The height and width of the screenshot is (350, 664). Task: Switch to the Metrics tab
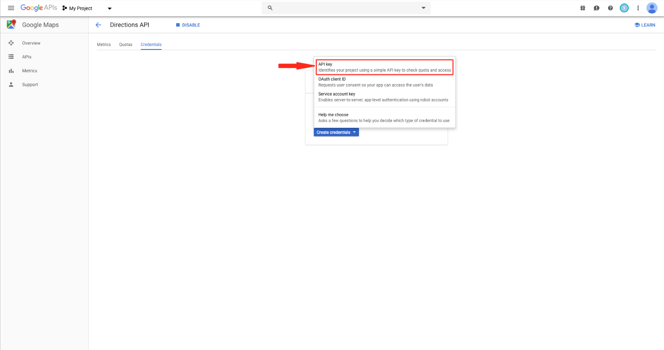point(104,44)
